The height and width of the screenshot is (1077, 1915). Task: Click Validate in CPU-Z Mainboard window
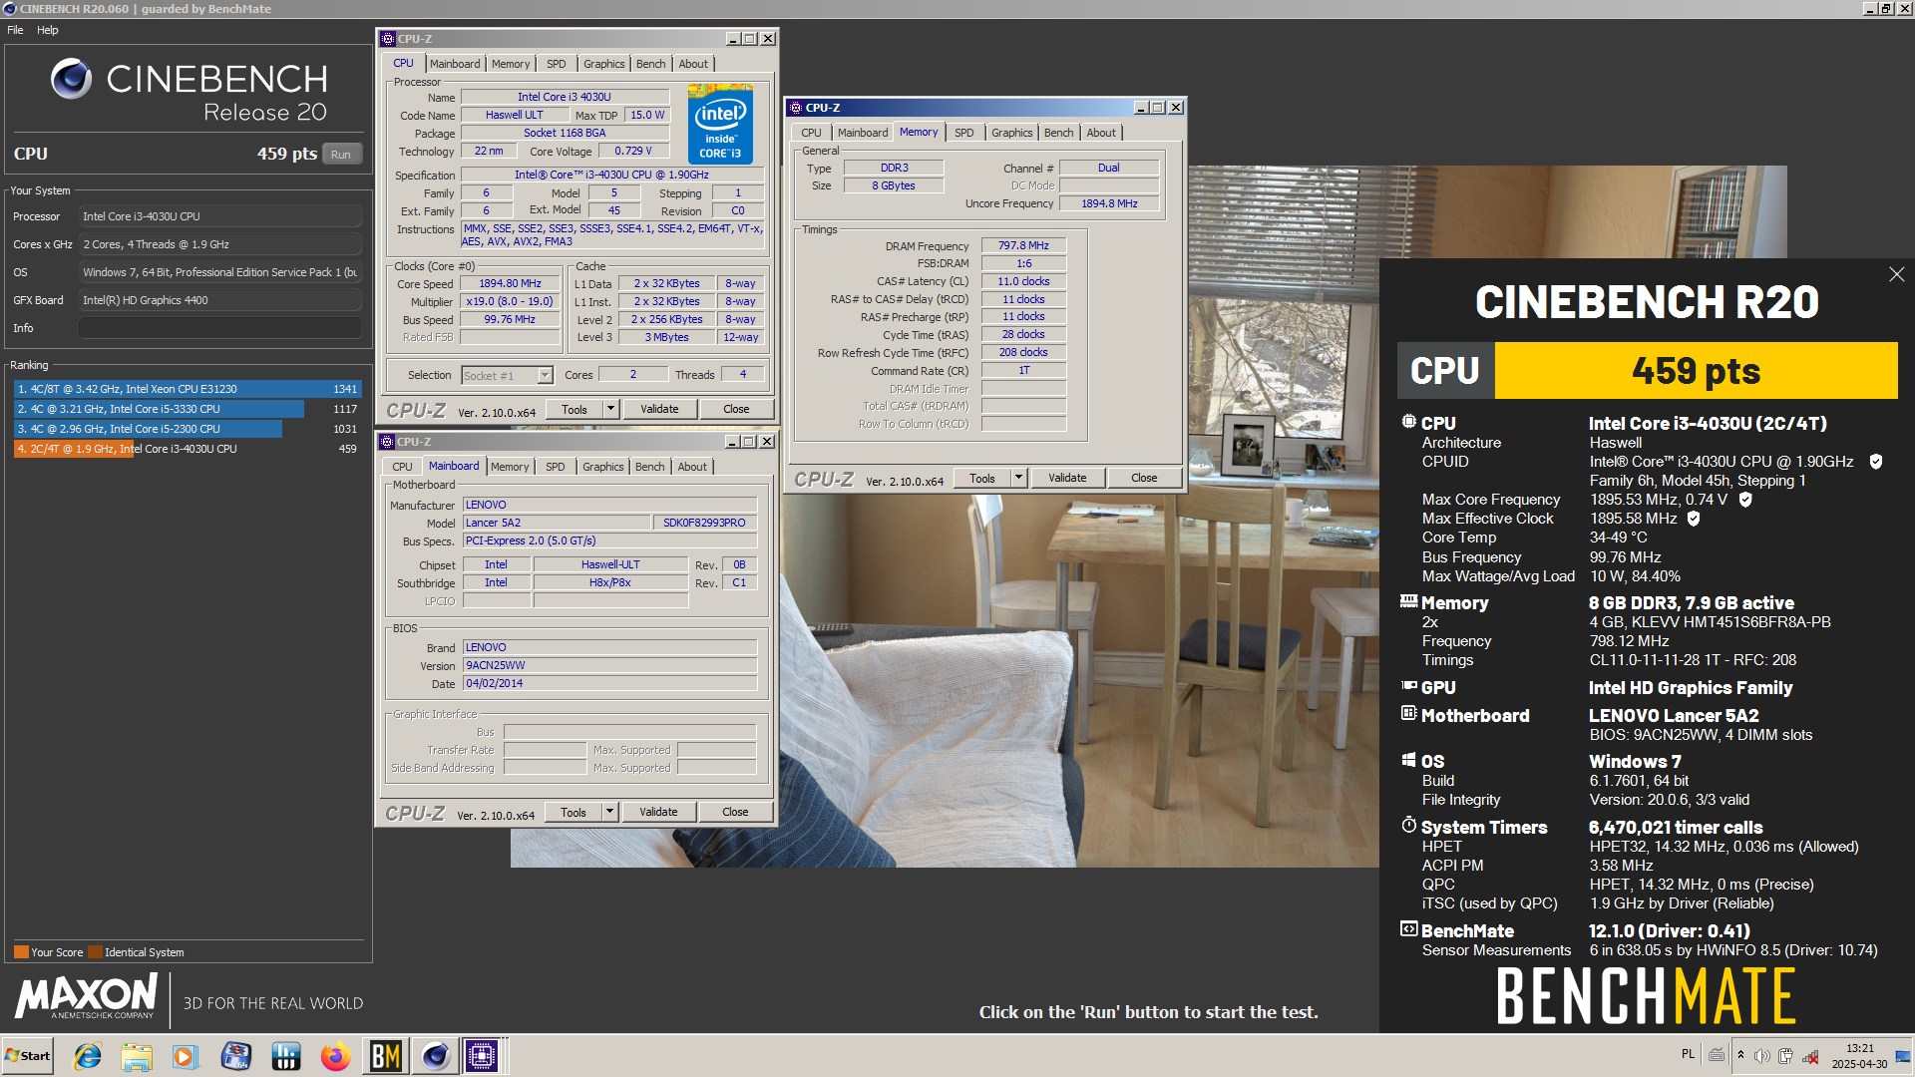[x=658, y=812]
